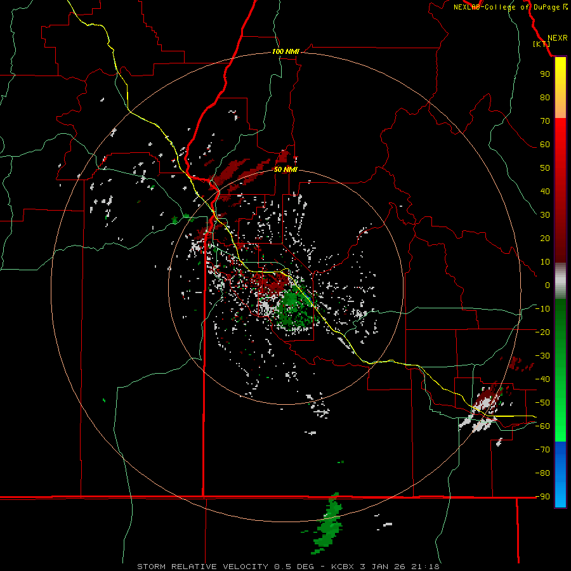Click the large green velocity echo below the bottom border
The width and height of the screenshot is (571, 571).
(329, 523)
